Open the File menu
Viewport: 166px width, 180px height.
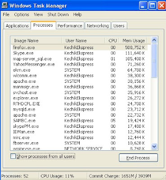pos(6,14)
